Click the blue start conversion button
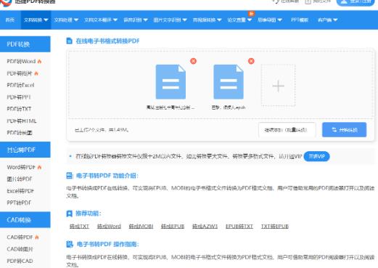The image size is (378, 268). coord(344,130)
